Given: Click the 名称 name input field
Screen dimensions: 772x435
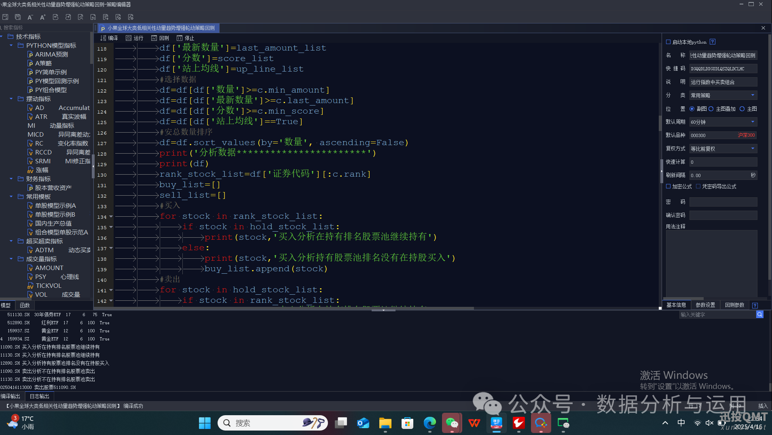Looking at the screenshot, I should (x=723, y=55).
